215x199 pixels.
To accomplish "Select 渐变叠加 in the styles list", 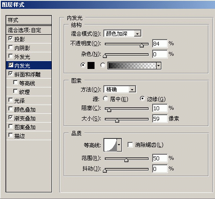I will [x=29, y=118].
